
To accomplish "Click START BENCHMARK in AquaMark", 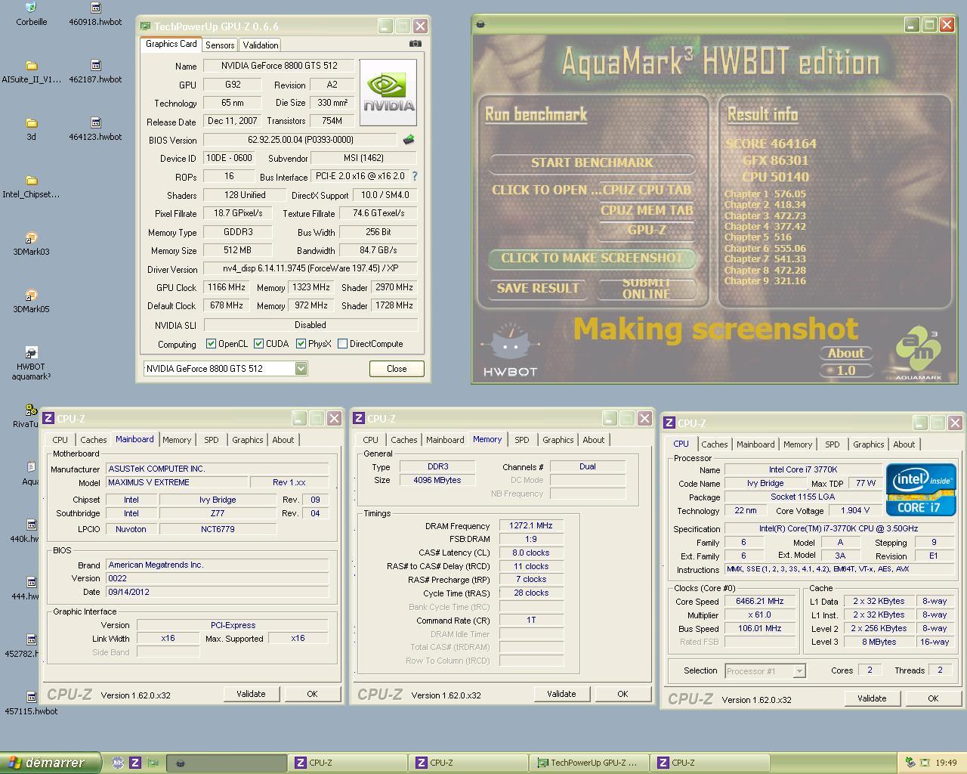I will 592,163.
